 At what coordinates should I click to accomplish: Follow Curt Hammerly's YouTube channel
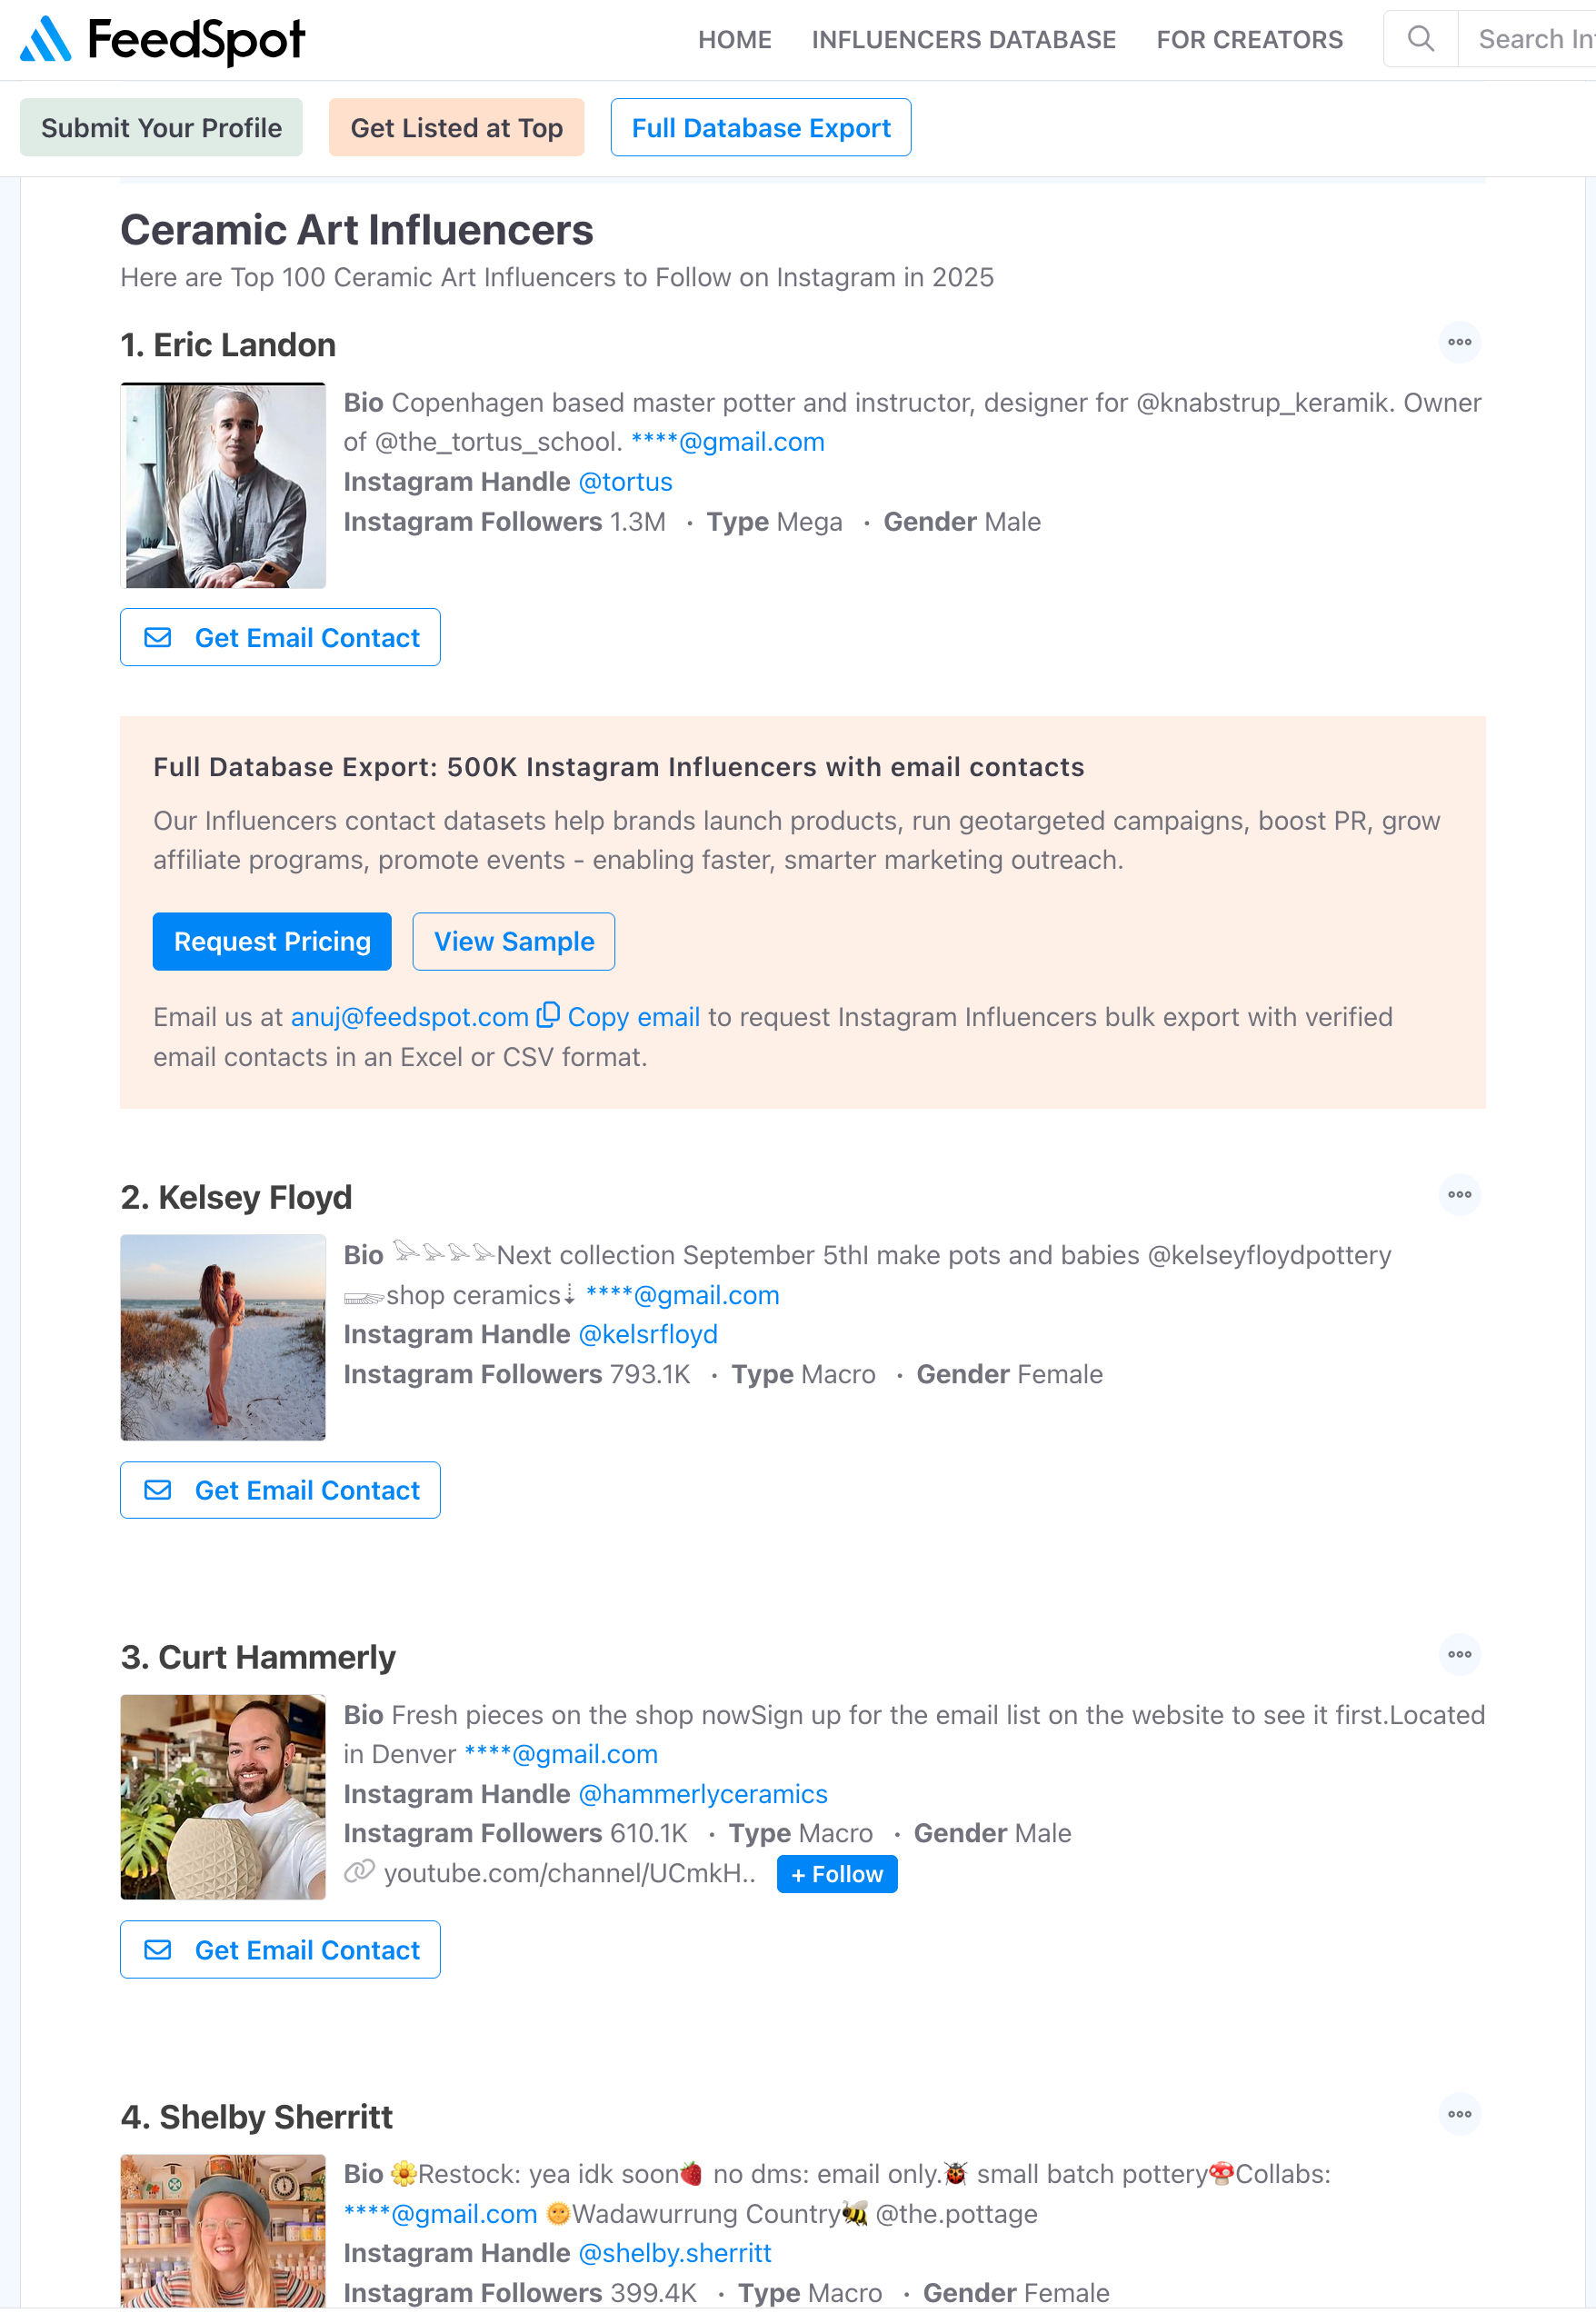coord(836,1875)
